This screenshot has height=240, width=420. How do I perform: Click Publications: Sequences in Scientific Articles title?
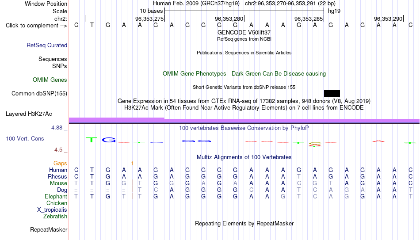tap(244, 53)
